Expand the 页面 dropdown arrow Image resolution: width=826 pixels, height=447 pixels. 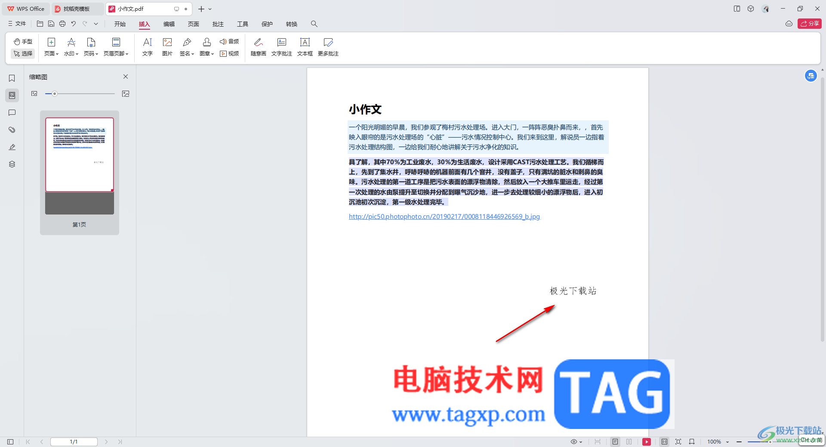point(57,54)
